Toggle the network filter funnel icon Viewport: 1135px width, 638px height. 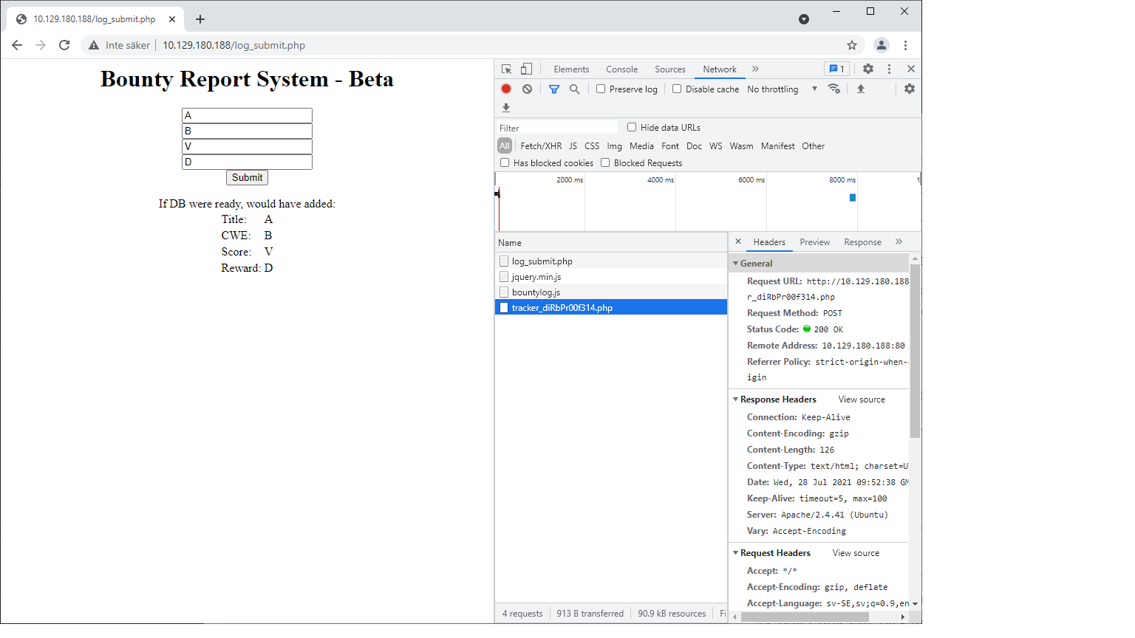click(554, 89)
